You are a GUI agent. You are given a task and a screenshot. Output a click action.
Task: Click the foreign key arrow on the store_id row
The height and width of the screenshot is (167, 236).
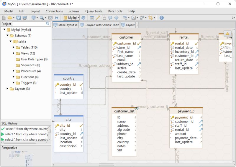(x=139, y=48)
